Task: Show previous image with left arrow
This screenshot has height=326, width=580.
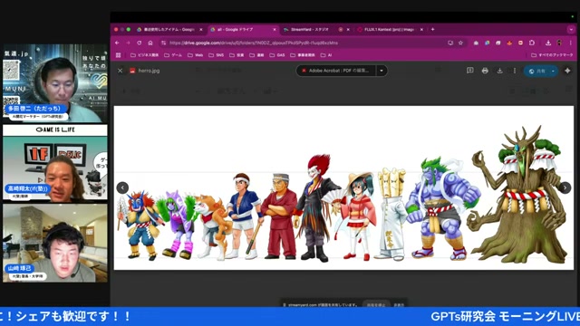Action: 122,187
